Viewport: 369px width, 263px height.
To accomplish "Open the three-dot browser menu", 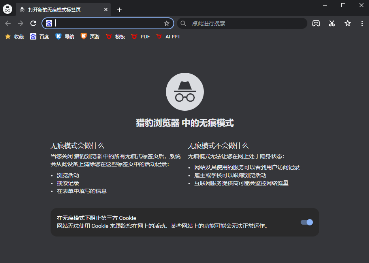I will (x=362, y=23).
